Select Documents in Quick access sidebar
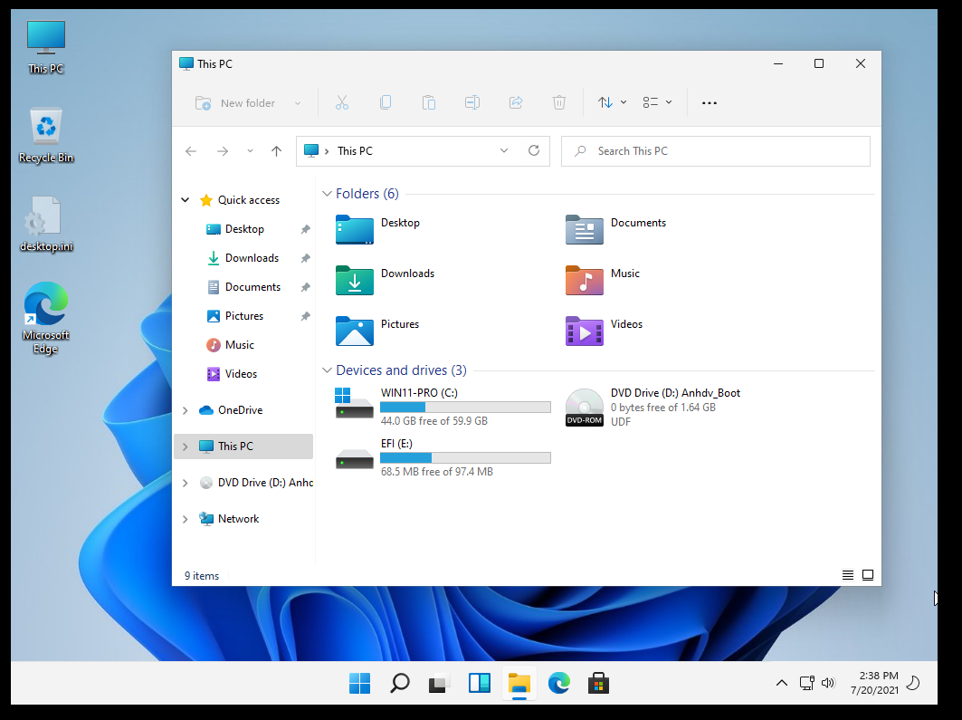This screenshot has height=720, width=962. [252, 287]
